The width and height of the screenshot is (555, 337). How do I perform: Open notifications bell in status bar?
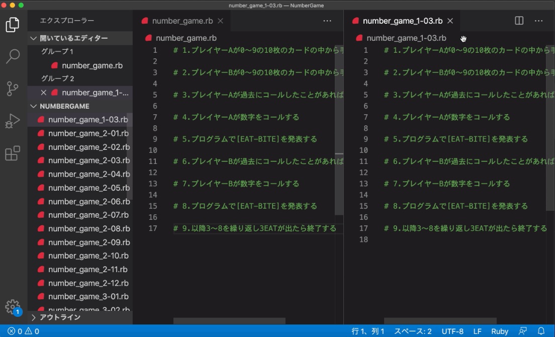541,331
